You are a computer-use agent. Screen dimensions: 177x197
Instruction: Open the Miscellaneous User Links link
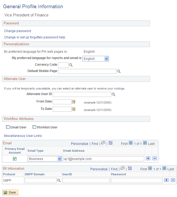(x=23, y=136)
